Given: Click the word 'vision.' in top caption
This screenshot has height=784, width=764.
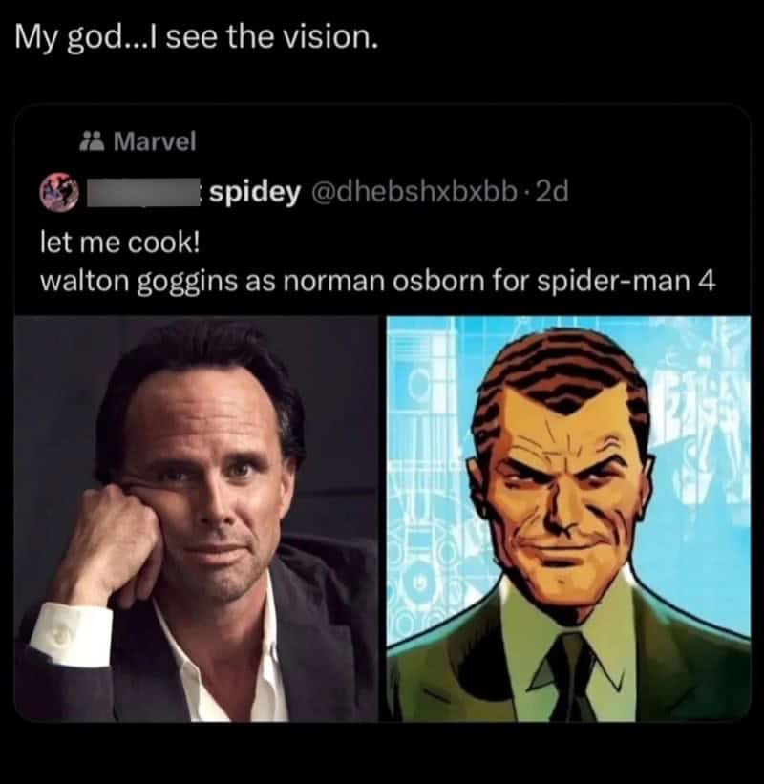Looking at the screenshot, I should [339, 40].
